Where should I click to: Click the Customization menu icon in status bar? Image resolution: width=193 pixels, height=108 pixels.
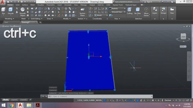point(191,100)
